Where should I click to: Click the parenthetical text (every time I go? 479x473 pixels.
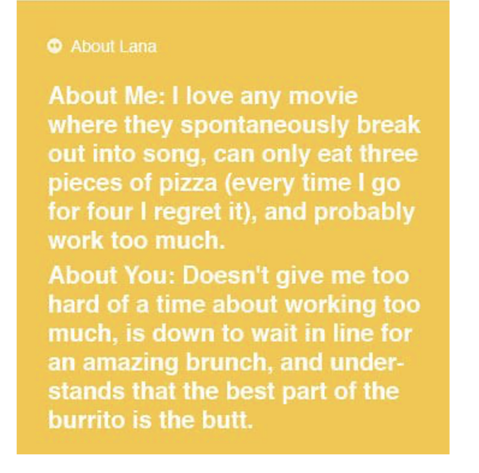pyautogui.click(x=312, y=184)
